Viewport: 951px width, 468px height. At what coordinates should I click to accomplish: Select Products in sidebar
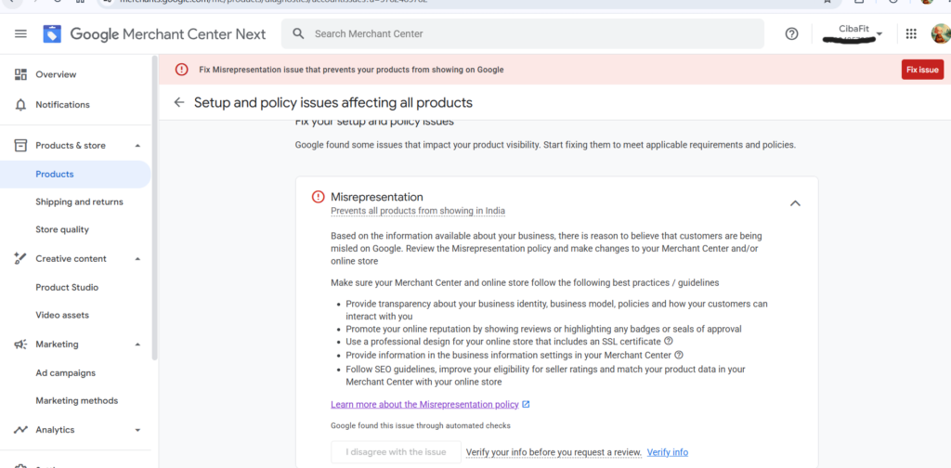[76, 175]
